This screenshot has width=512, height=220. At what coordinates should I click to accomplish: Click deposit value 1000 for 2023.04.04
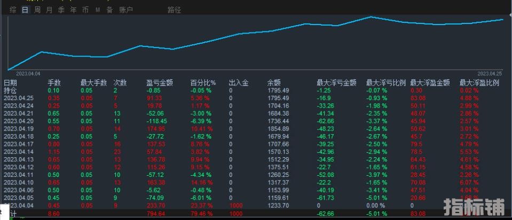236,205
